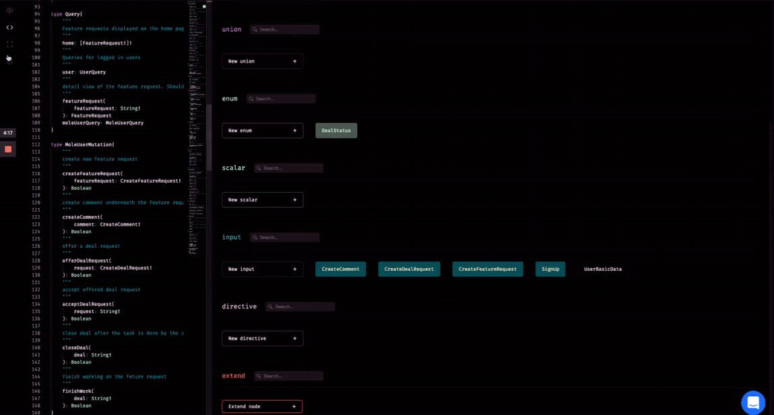Select the dashed-square diagram view icon
774x415 pixels.
(9, 44)
